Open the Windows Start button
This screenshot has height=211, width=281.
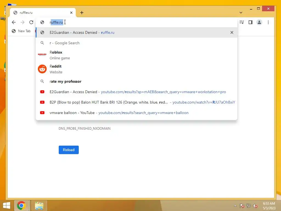[x=7, y=206]
